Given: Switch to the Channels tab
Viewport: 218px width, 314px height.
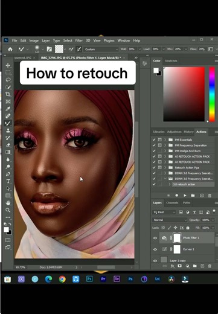Looking at the screenshot, I should [x=172, y=203].
